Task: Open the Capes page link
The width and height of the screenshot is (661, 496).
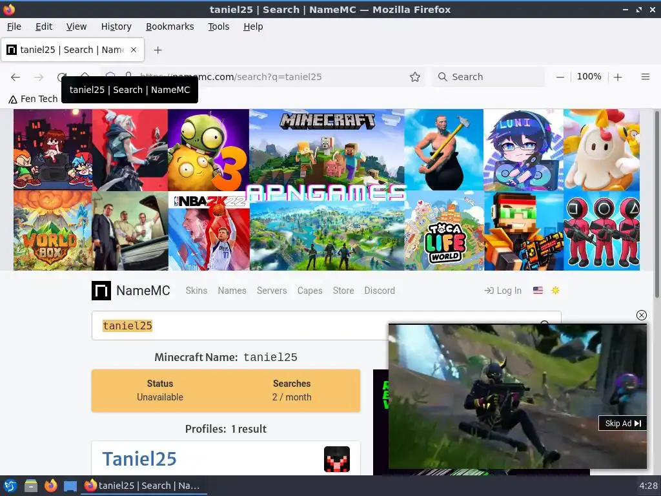Action: [x=310, y=291]
